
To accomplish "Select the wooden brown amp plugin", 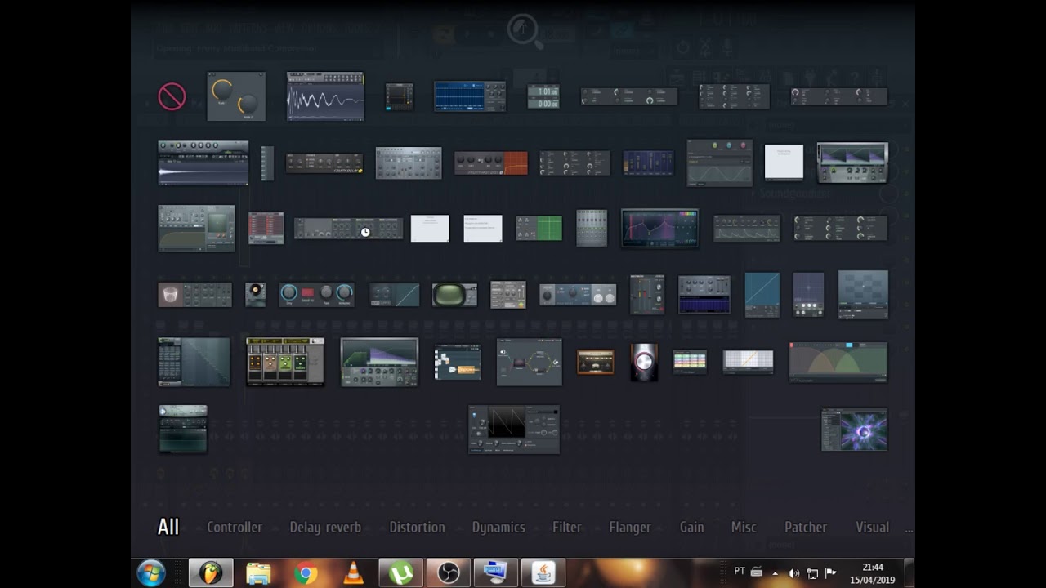I will 595,361.
